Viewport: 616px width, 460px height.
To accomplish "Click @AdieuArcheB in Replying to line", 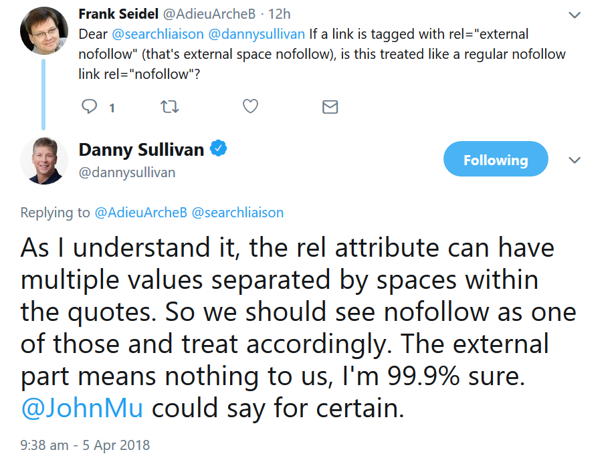I will tap(140, 213).
